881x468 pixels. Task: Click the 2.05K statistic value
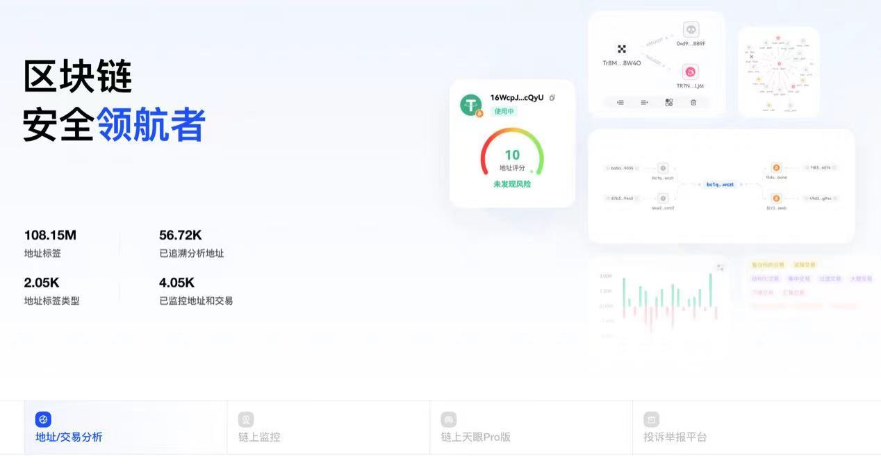coord(42,283)
